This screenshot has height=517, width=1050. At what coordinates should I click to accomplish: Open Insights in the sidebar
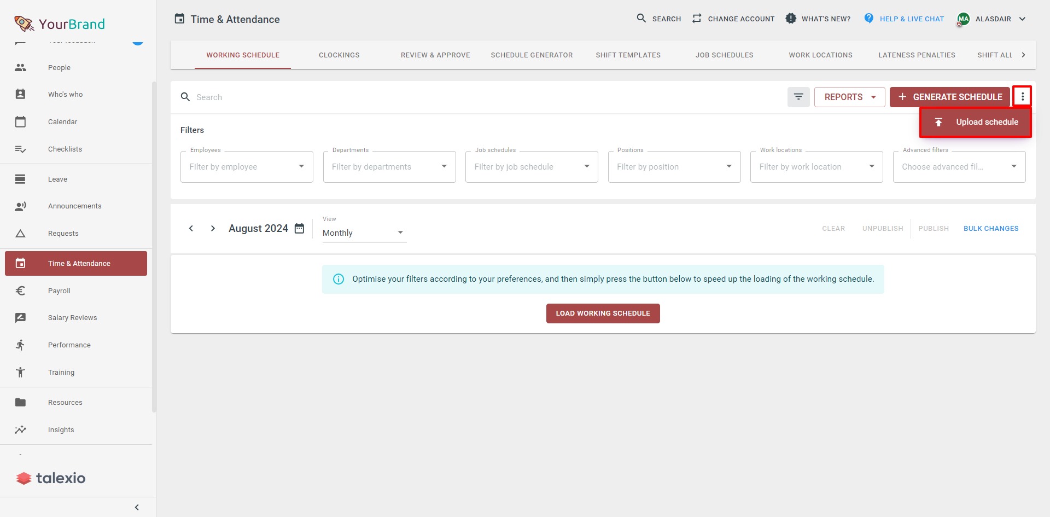coord(76,429)
